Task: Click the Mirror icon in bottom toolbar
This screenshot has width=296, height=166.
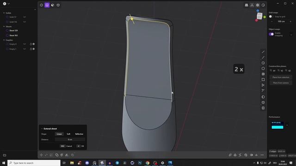Action: pos(67,155)
